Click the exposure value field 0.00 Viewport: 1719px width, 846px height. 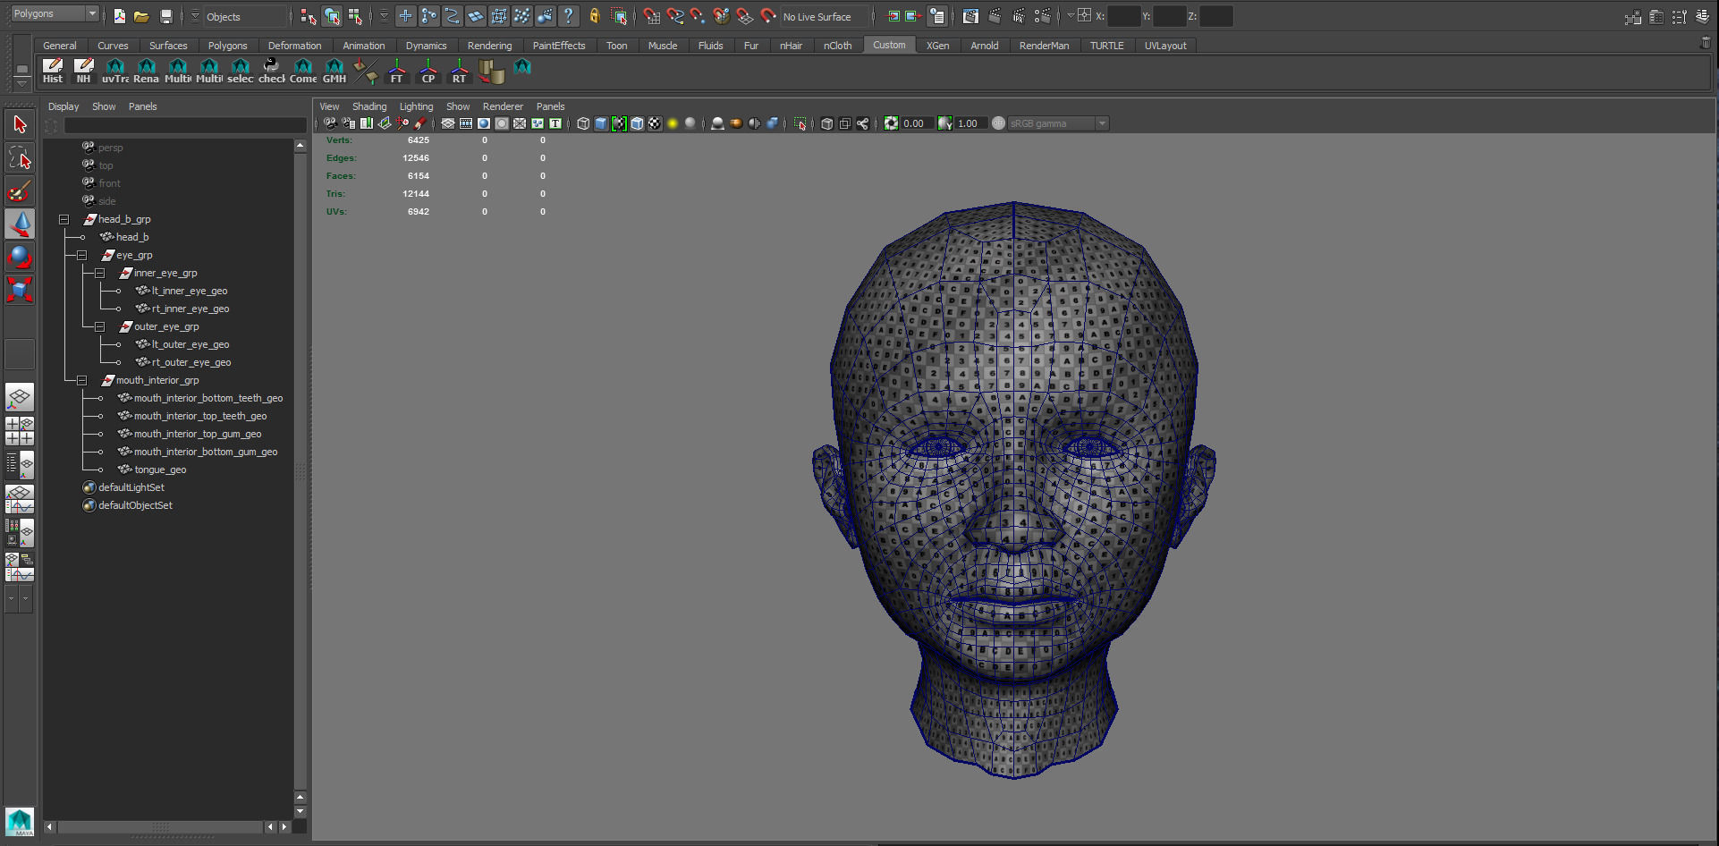[916, 123]
